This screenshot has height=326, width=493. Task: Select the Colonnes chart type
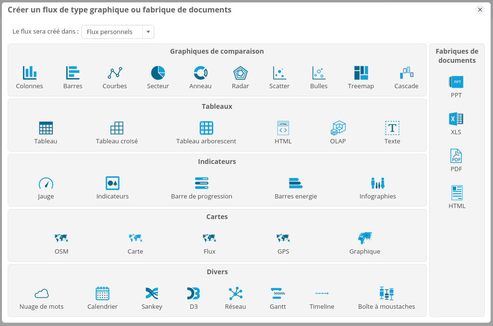29,73
